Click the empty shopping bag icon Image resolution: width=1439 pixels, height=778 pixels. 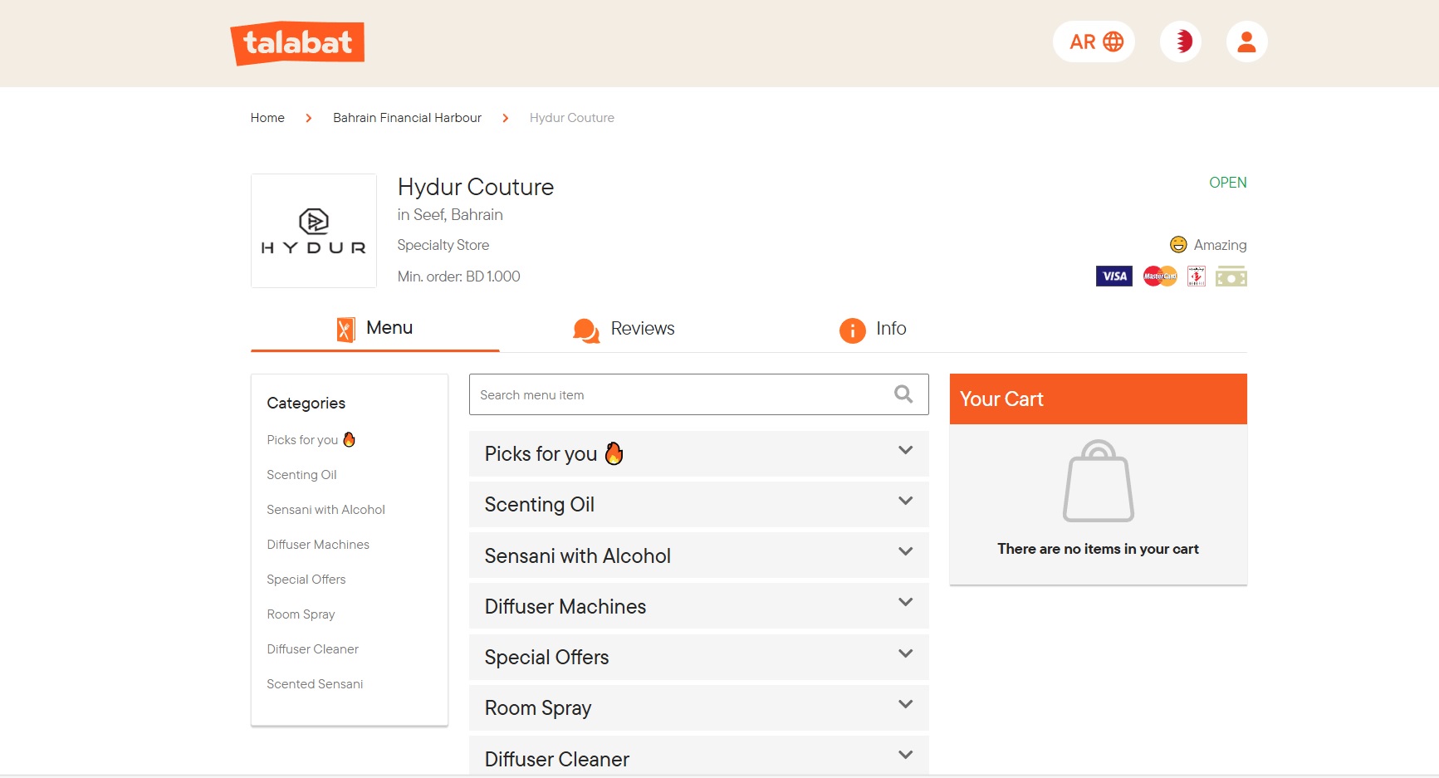[x=1099, y=481]
